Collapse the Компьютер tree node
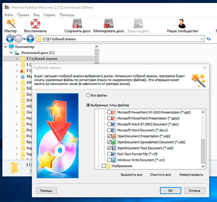 point(6,47)
